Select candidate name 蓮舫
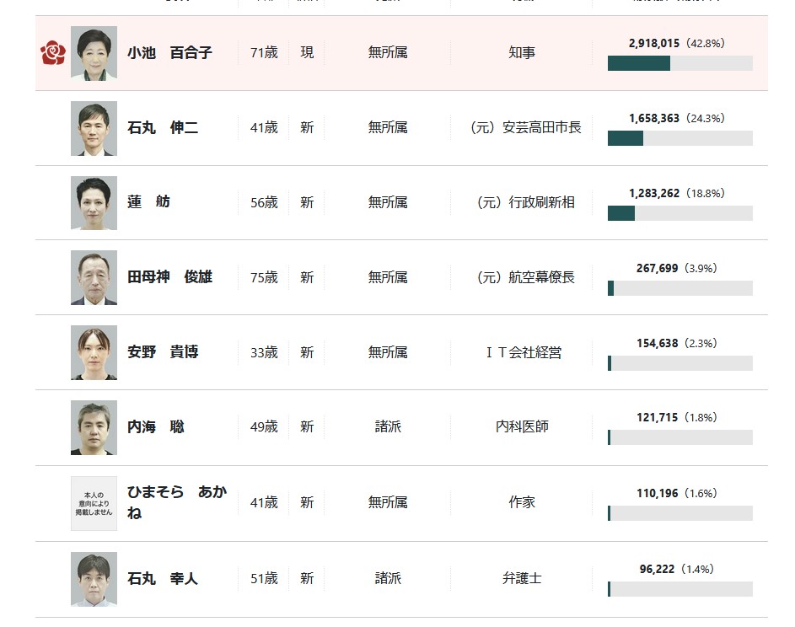Screen dimensions: 795x627 [x=148, y=202]
